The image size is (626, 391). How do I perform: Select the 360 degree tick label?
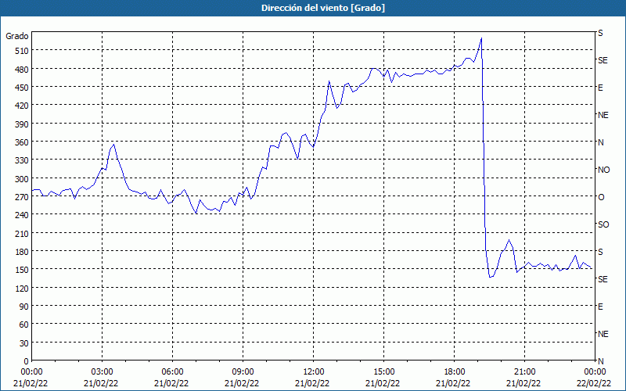22,142
